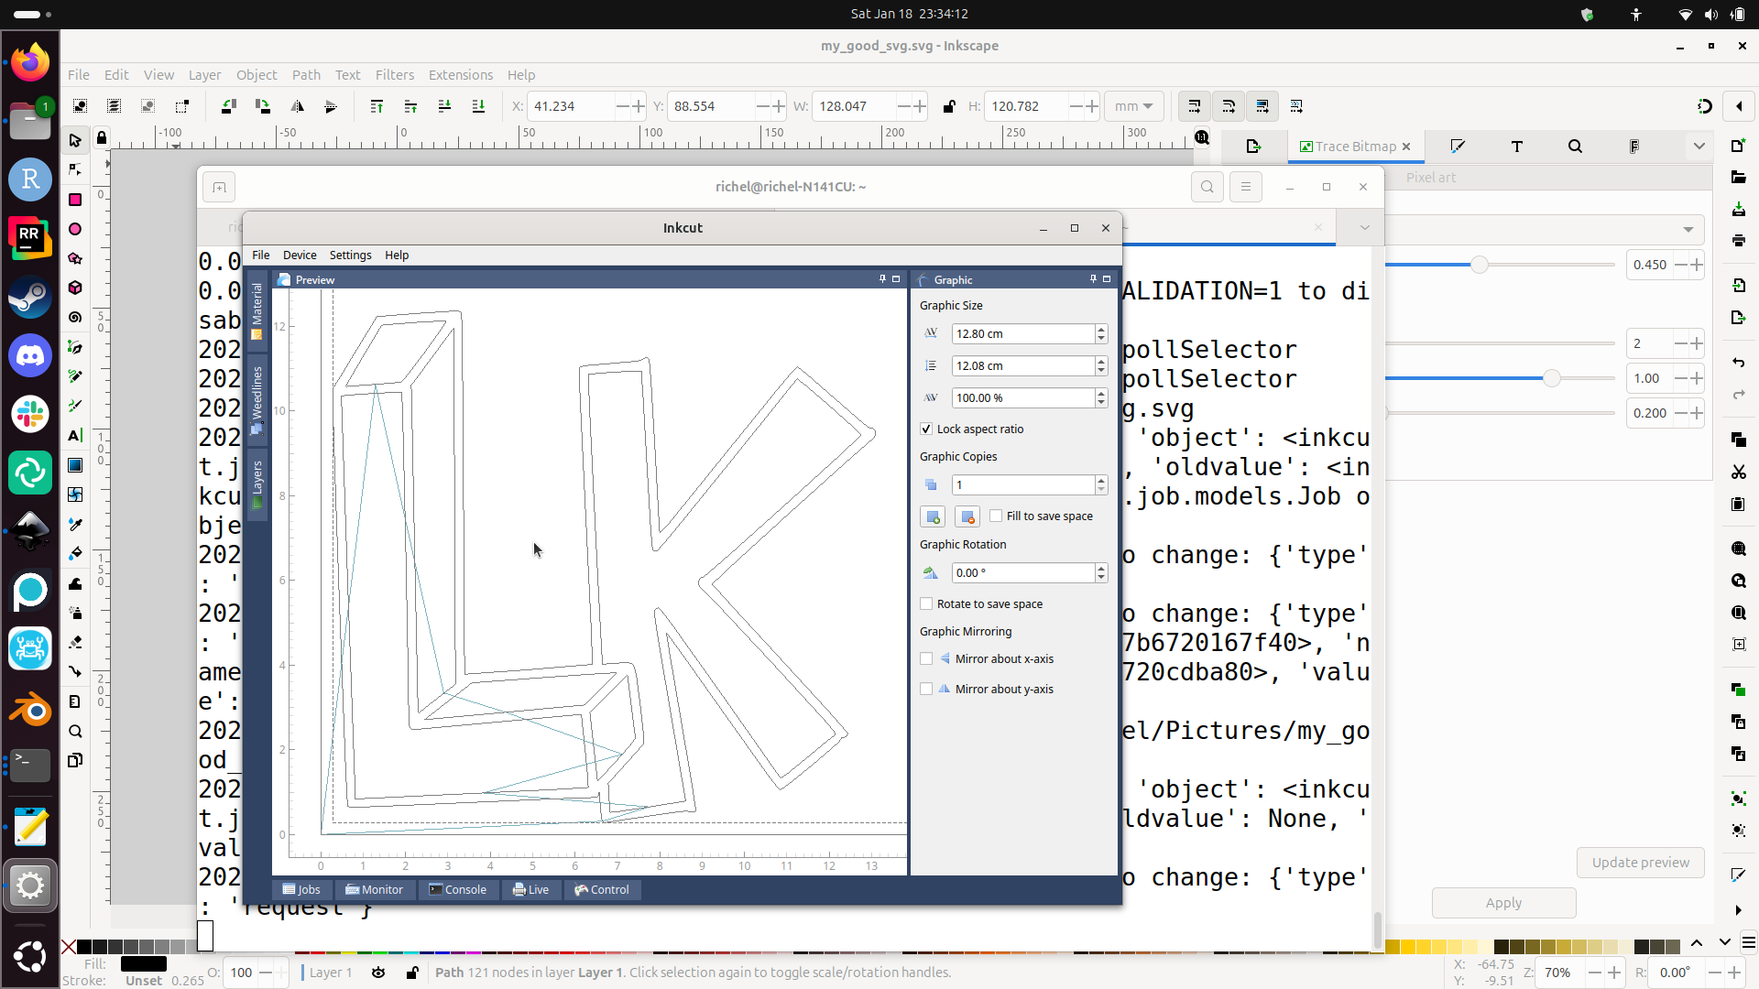Screen dimensions: 1759x989
Task: Open Inkcut Live panel button
Action: (531, 889)
